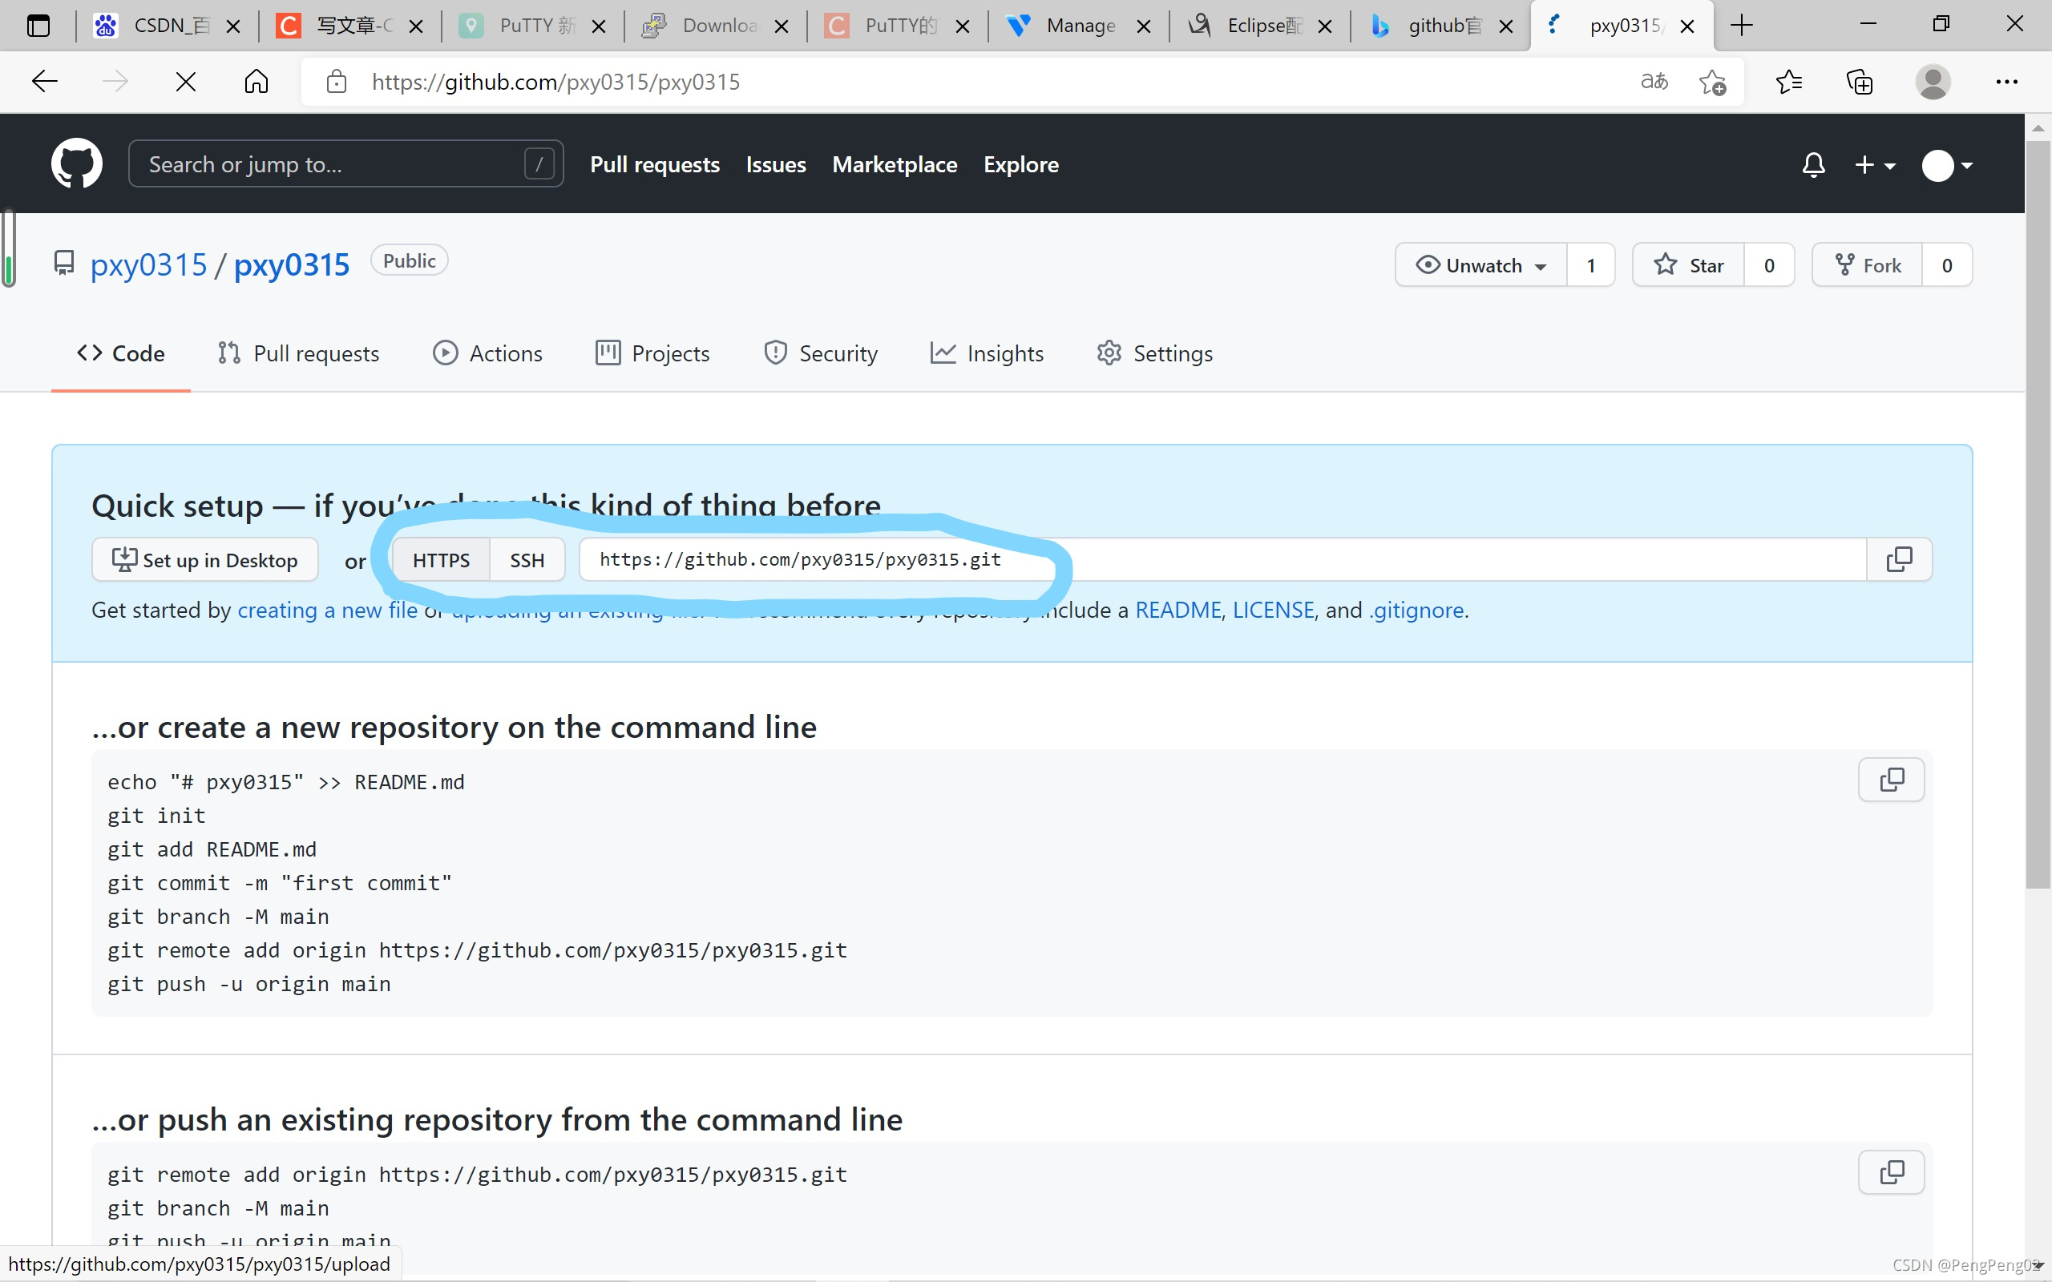Star the pxy0315 repository
This screenshot has height=1282, width=2052.
(1688, 265)
